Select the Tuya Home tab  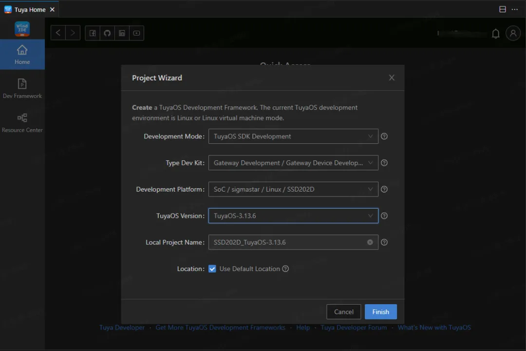click(x=30, y=9)
